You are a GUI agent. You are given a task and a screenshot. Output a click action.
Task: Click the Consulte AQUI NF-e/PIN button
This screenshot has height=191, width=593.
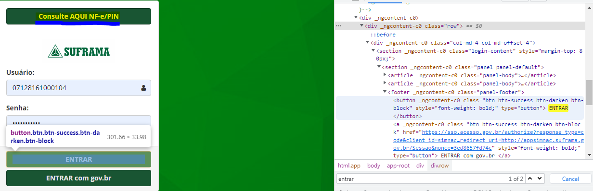(x=78, y=16)
